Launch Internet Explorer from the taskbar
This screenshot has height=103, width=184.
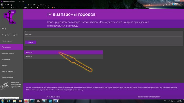pyautogui.click(x=8, y=101)
